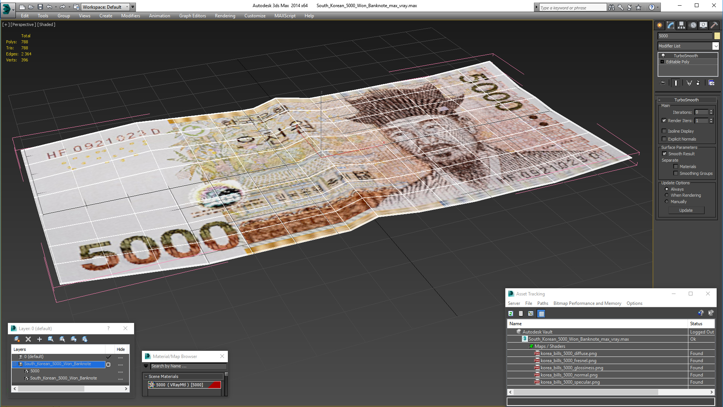Select Always update option

[x=667, y=189]
